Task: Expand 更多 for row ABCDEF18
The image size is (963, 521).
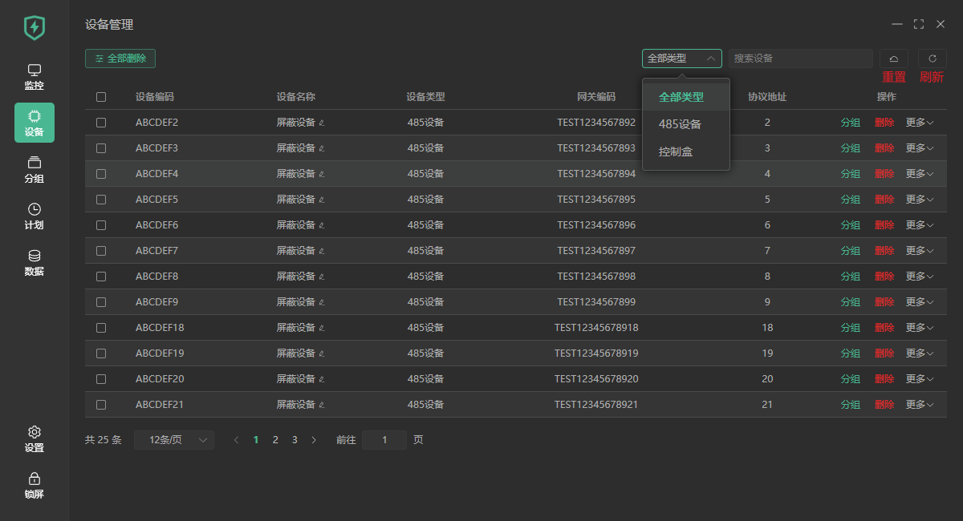Action: point(920,328)
